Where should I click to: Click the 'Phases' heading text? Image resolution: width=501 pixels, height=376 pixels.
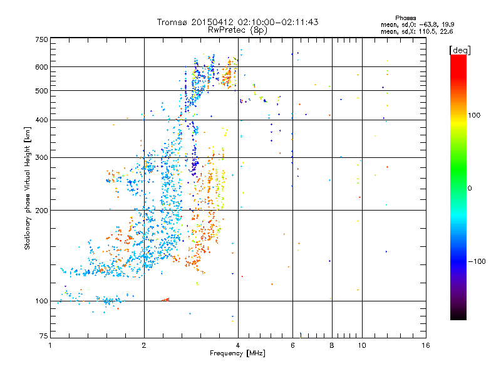(405, 18)
